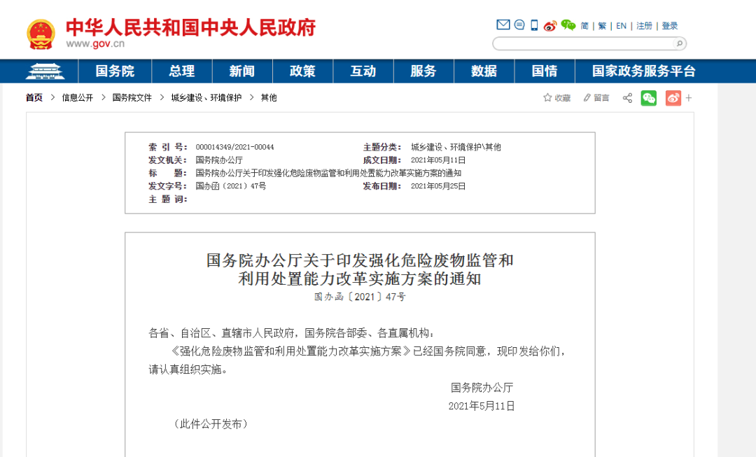
Task: Expand more share options plus sign
Action: pyautogui.click(x=689, y=98)
